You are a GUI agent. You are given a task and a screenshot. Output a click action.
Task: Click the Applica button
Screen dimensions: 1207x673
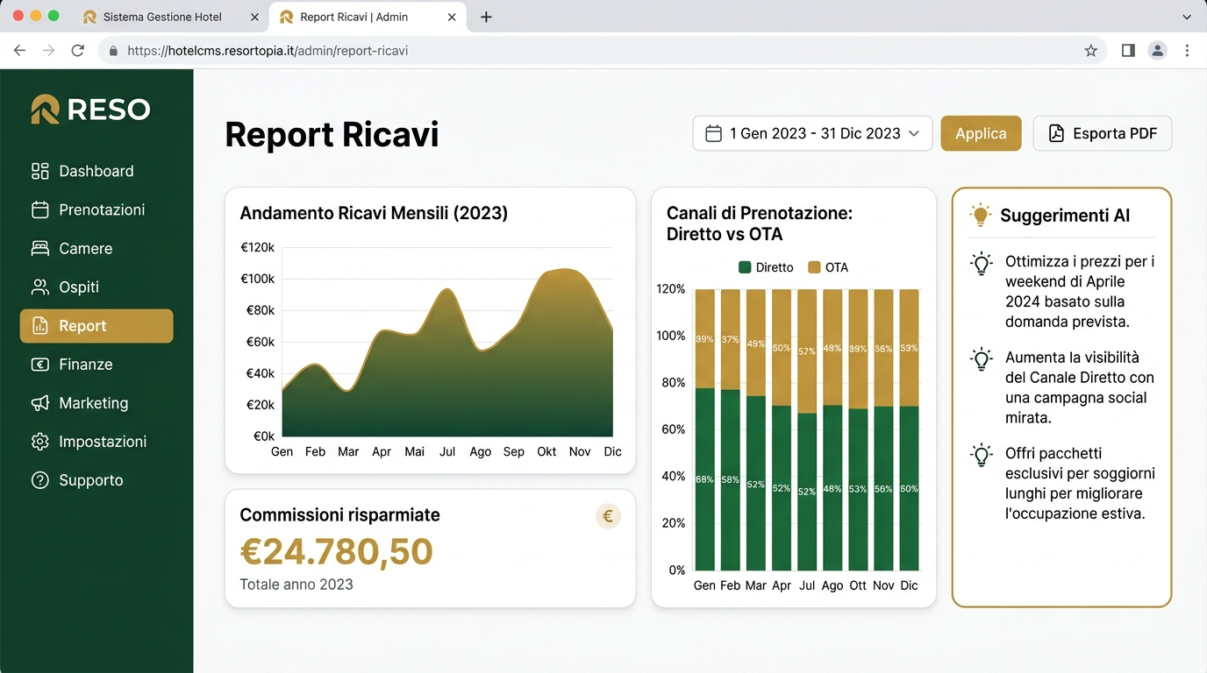click(x=981, y=133)
